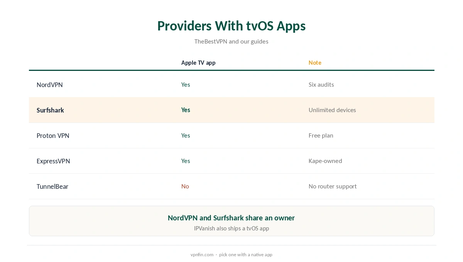Click the 'Yes' value for ExpressVPN
463x262 pixels.
186,161
